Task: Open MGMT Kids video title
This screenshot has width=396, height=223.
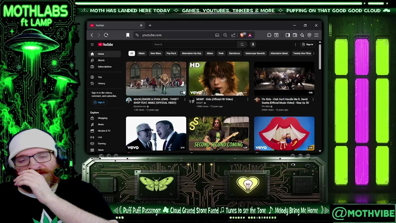Action: pyautogui.click(x=214, y=99)
